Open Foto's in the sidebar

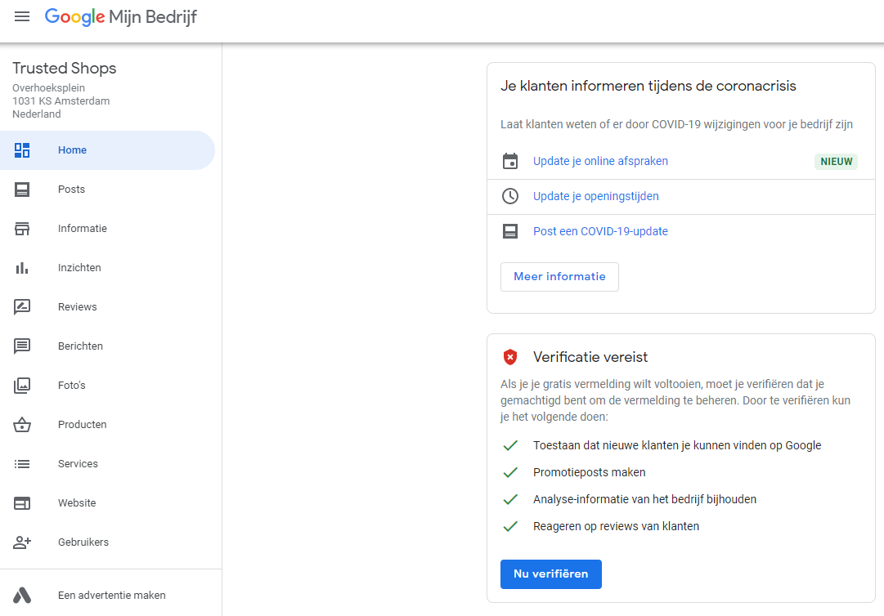point(107,386)
